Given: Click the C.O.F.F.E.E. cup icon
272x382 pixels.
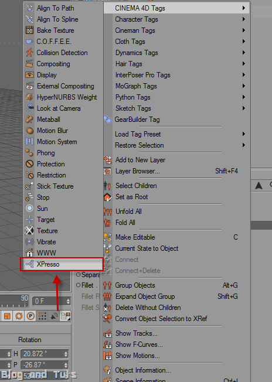Looking at the screenshot, I should (x=29, y=42).
